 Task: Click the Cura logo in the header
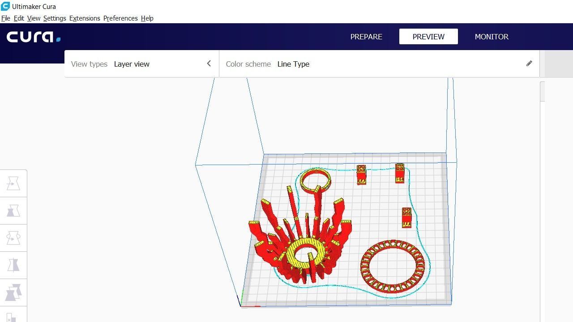(34, 37)
